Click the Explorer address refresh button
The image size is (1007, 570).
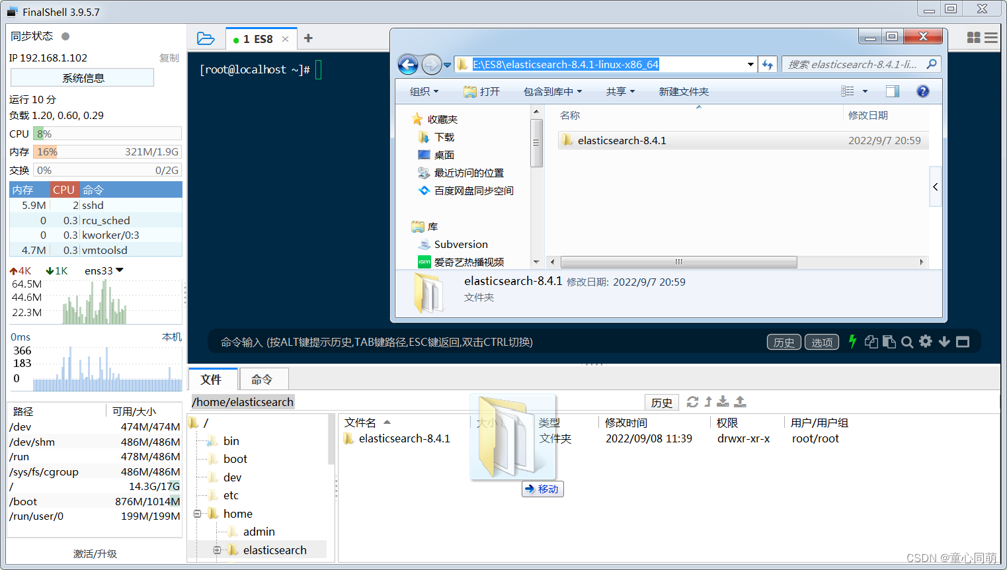[768, 64]
